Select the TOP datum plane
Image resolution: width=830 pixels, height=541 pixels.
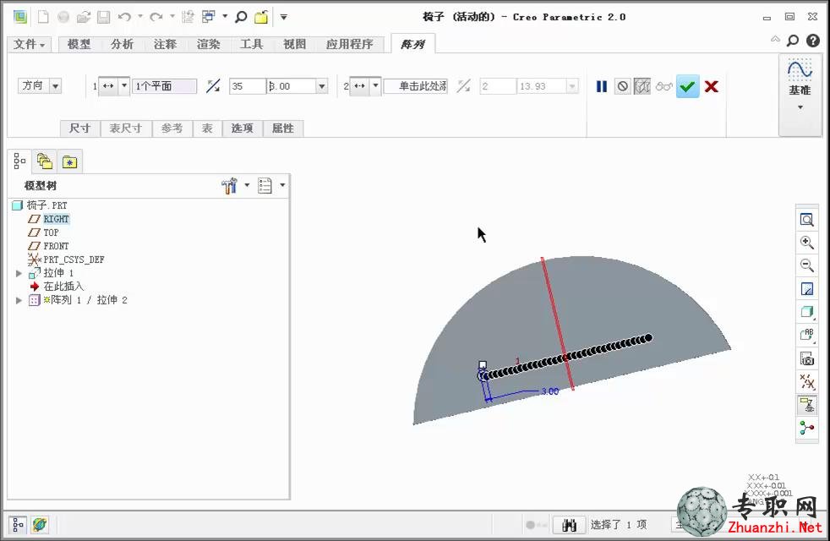click(x=51, y=232)
